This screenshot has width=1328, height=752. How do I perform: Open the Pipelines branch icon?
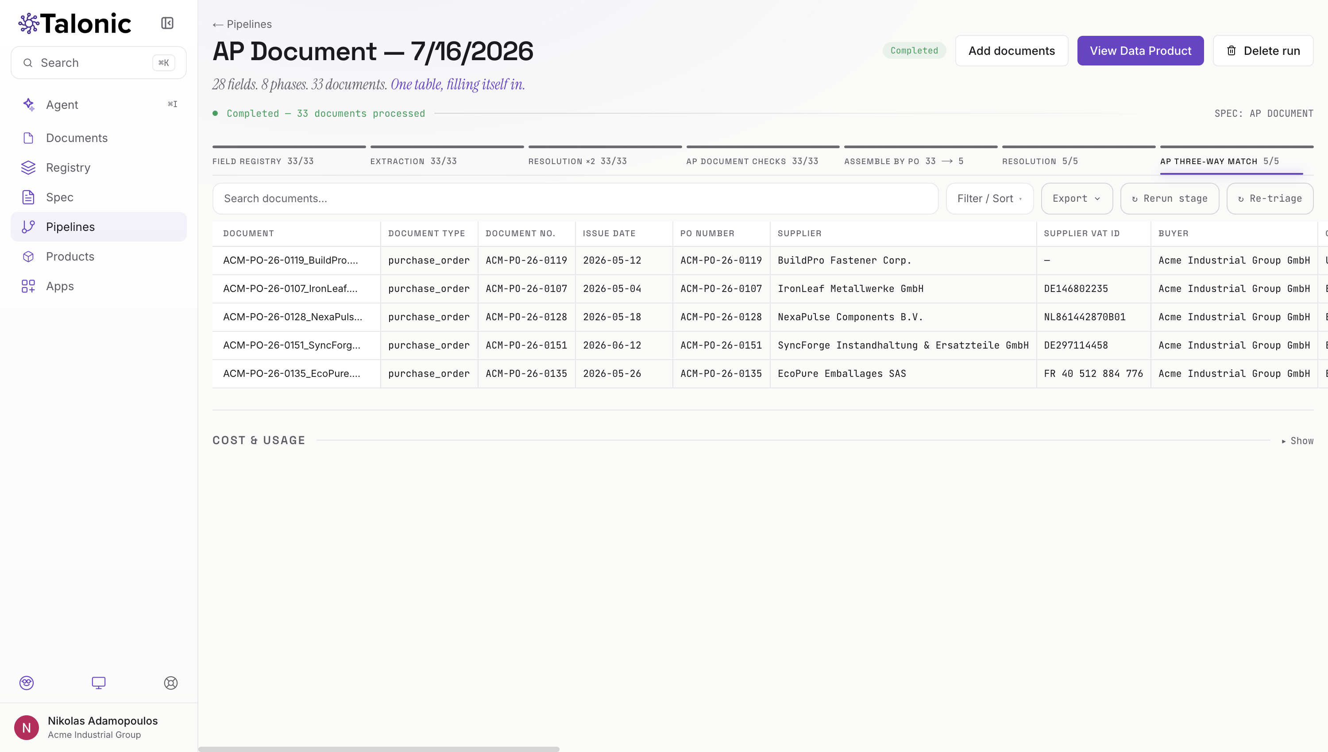pyautogui.click(x=28, y=227)
